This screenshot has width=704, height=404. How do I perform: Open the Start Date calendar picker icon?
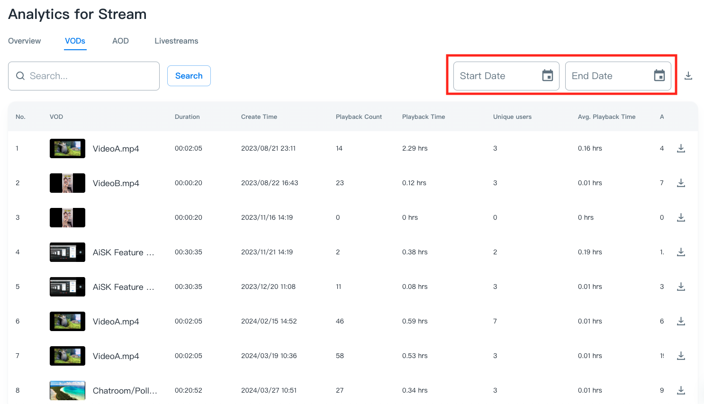[x=547, y=76]
